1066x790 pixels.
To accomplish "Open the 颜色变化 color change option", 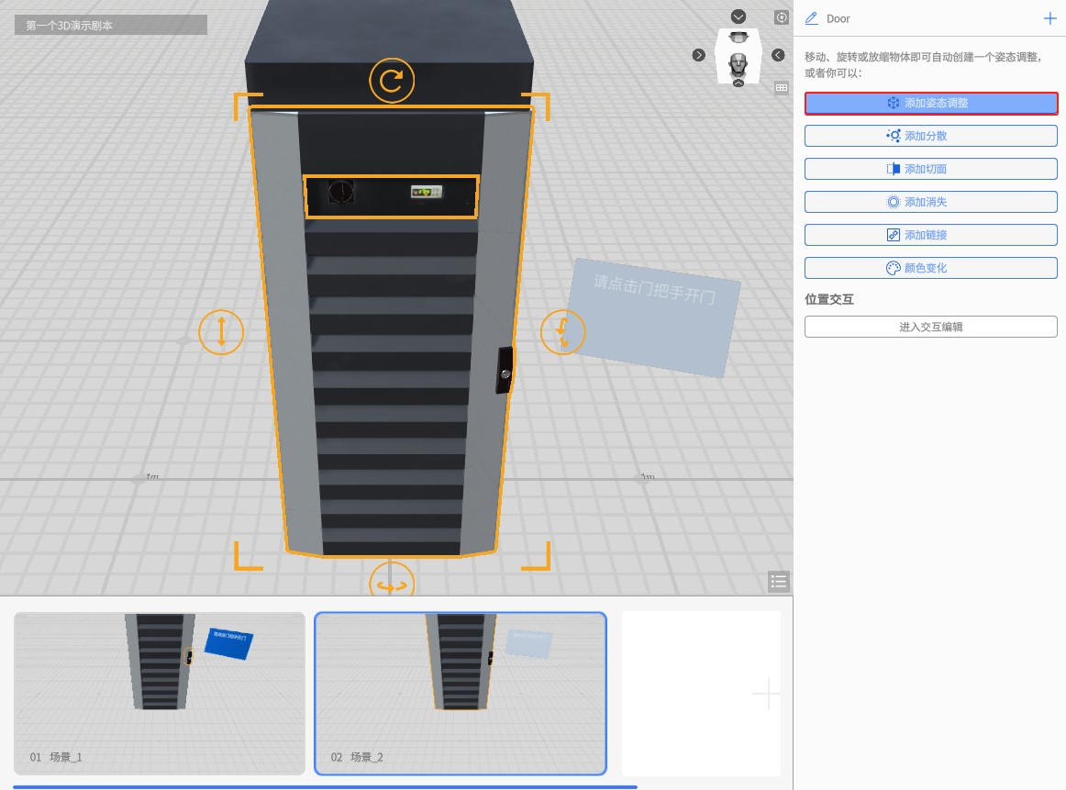I will pyautogui.click(x=930, y=268).
